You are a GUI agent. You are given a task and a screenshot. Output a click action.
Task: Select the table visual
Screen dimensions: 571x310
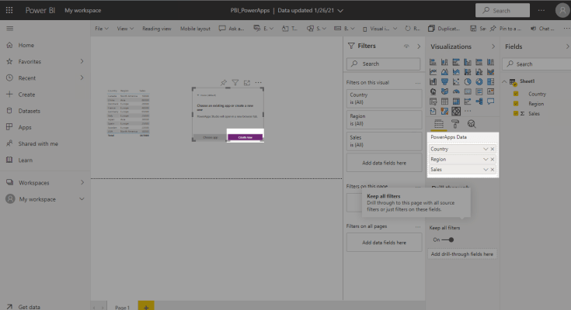pyautogui.click(x=444, y=102)
